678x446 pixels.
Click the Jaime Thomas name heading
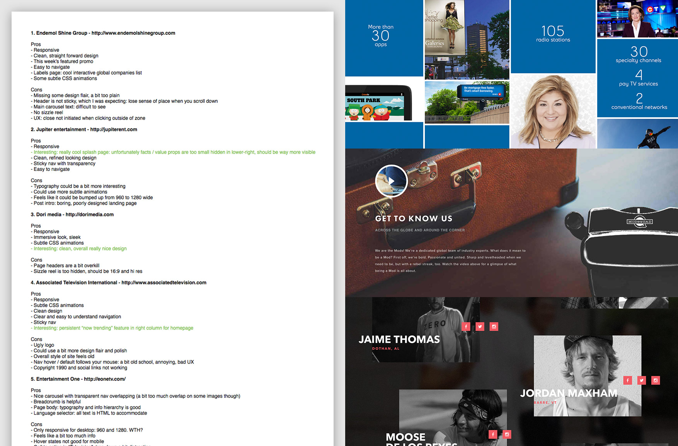(399, 340)
